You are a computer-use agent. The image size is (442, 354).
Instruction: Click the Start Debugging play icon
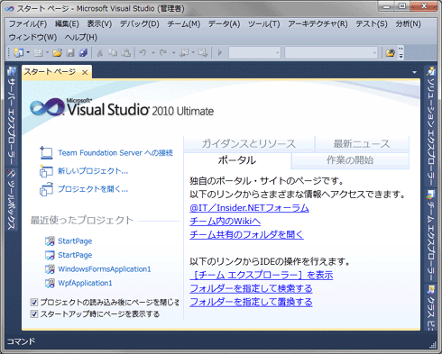pos(220,53)
